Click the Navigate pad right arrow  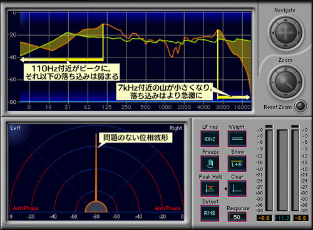(299, 33)
